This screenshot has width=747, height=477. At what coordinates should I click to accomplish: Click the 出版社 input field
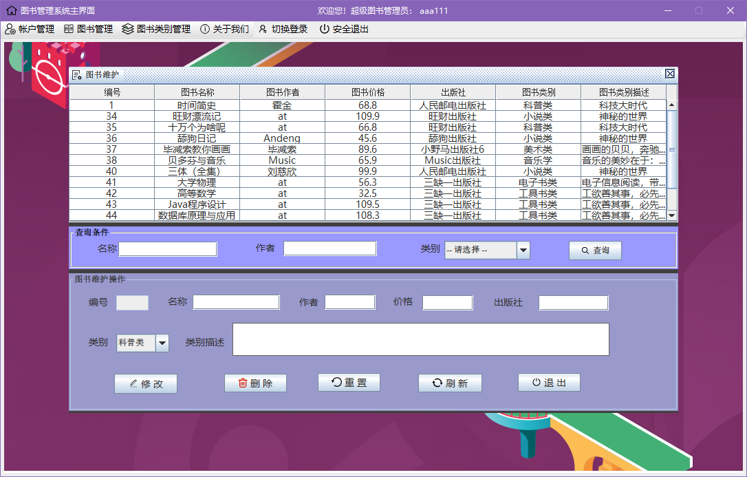(x=574, y=303)
